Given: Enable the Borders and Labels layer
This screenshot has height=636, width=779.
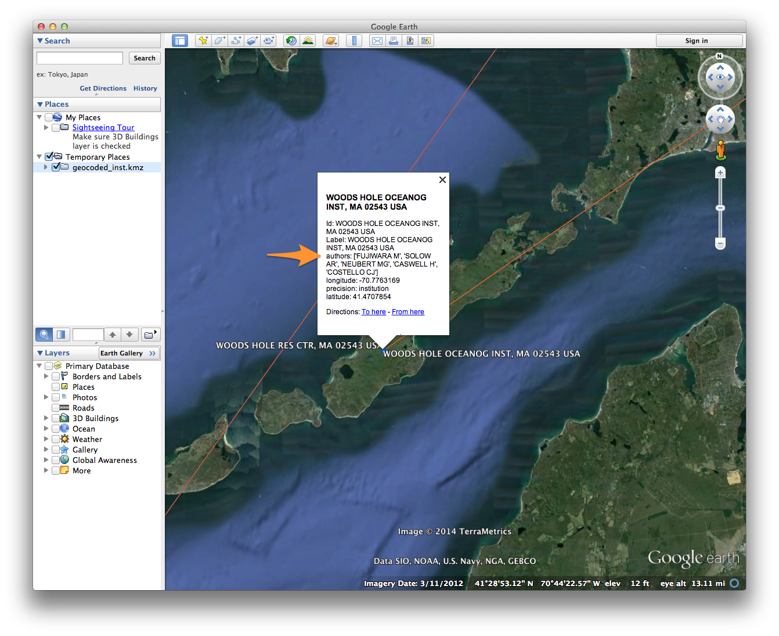Looking at the screenshot, I should point(56,376).
